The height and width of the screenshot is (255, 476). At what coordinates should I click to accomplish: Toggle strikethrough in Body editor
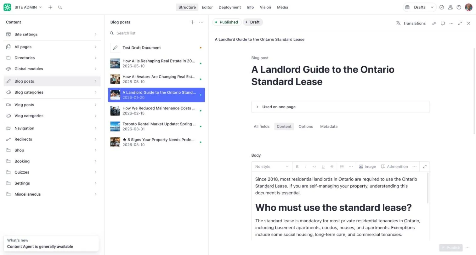(x=332, y=167)
